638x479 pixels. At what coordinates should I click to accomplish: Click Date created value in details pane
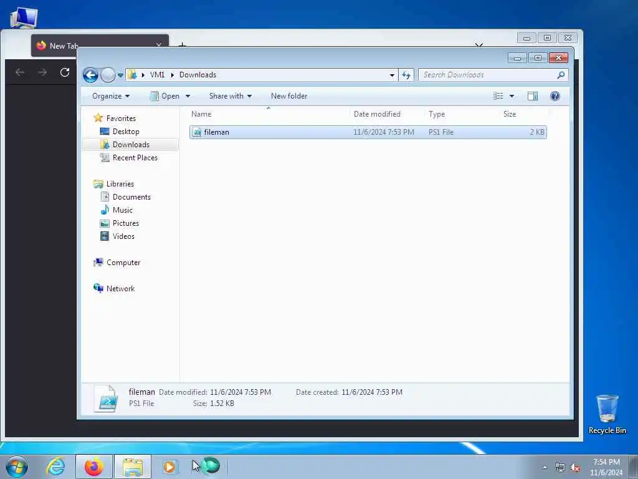point(372,392)
